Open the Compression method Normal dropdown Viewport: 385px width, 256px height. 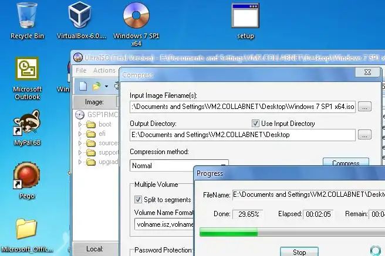pos(179,166)
